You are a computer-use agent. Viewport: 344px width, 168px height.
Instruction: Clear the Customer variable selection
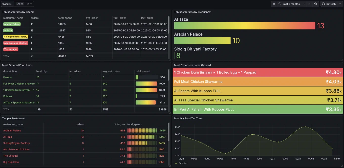click(x=28, y=4)
